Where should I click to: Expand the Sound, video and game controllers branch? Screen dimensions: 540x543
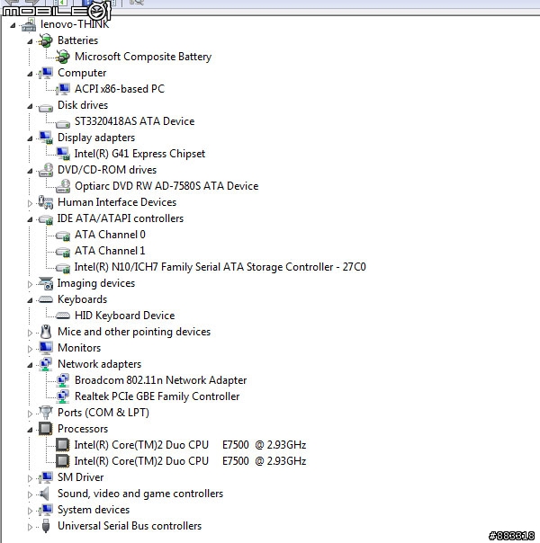(x=31, y=494)
